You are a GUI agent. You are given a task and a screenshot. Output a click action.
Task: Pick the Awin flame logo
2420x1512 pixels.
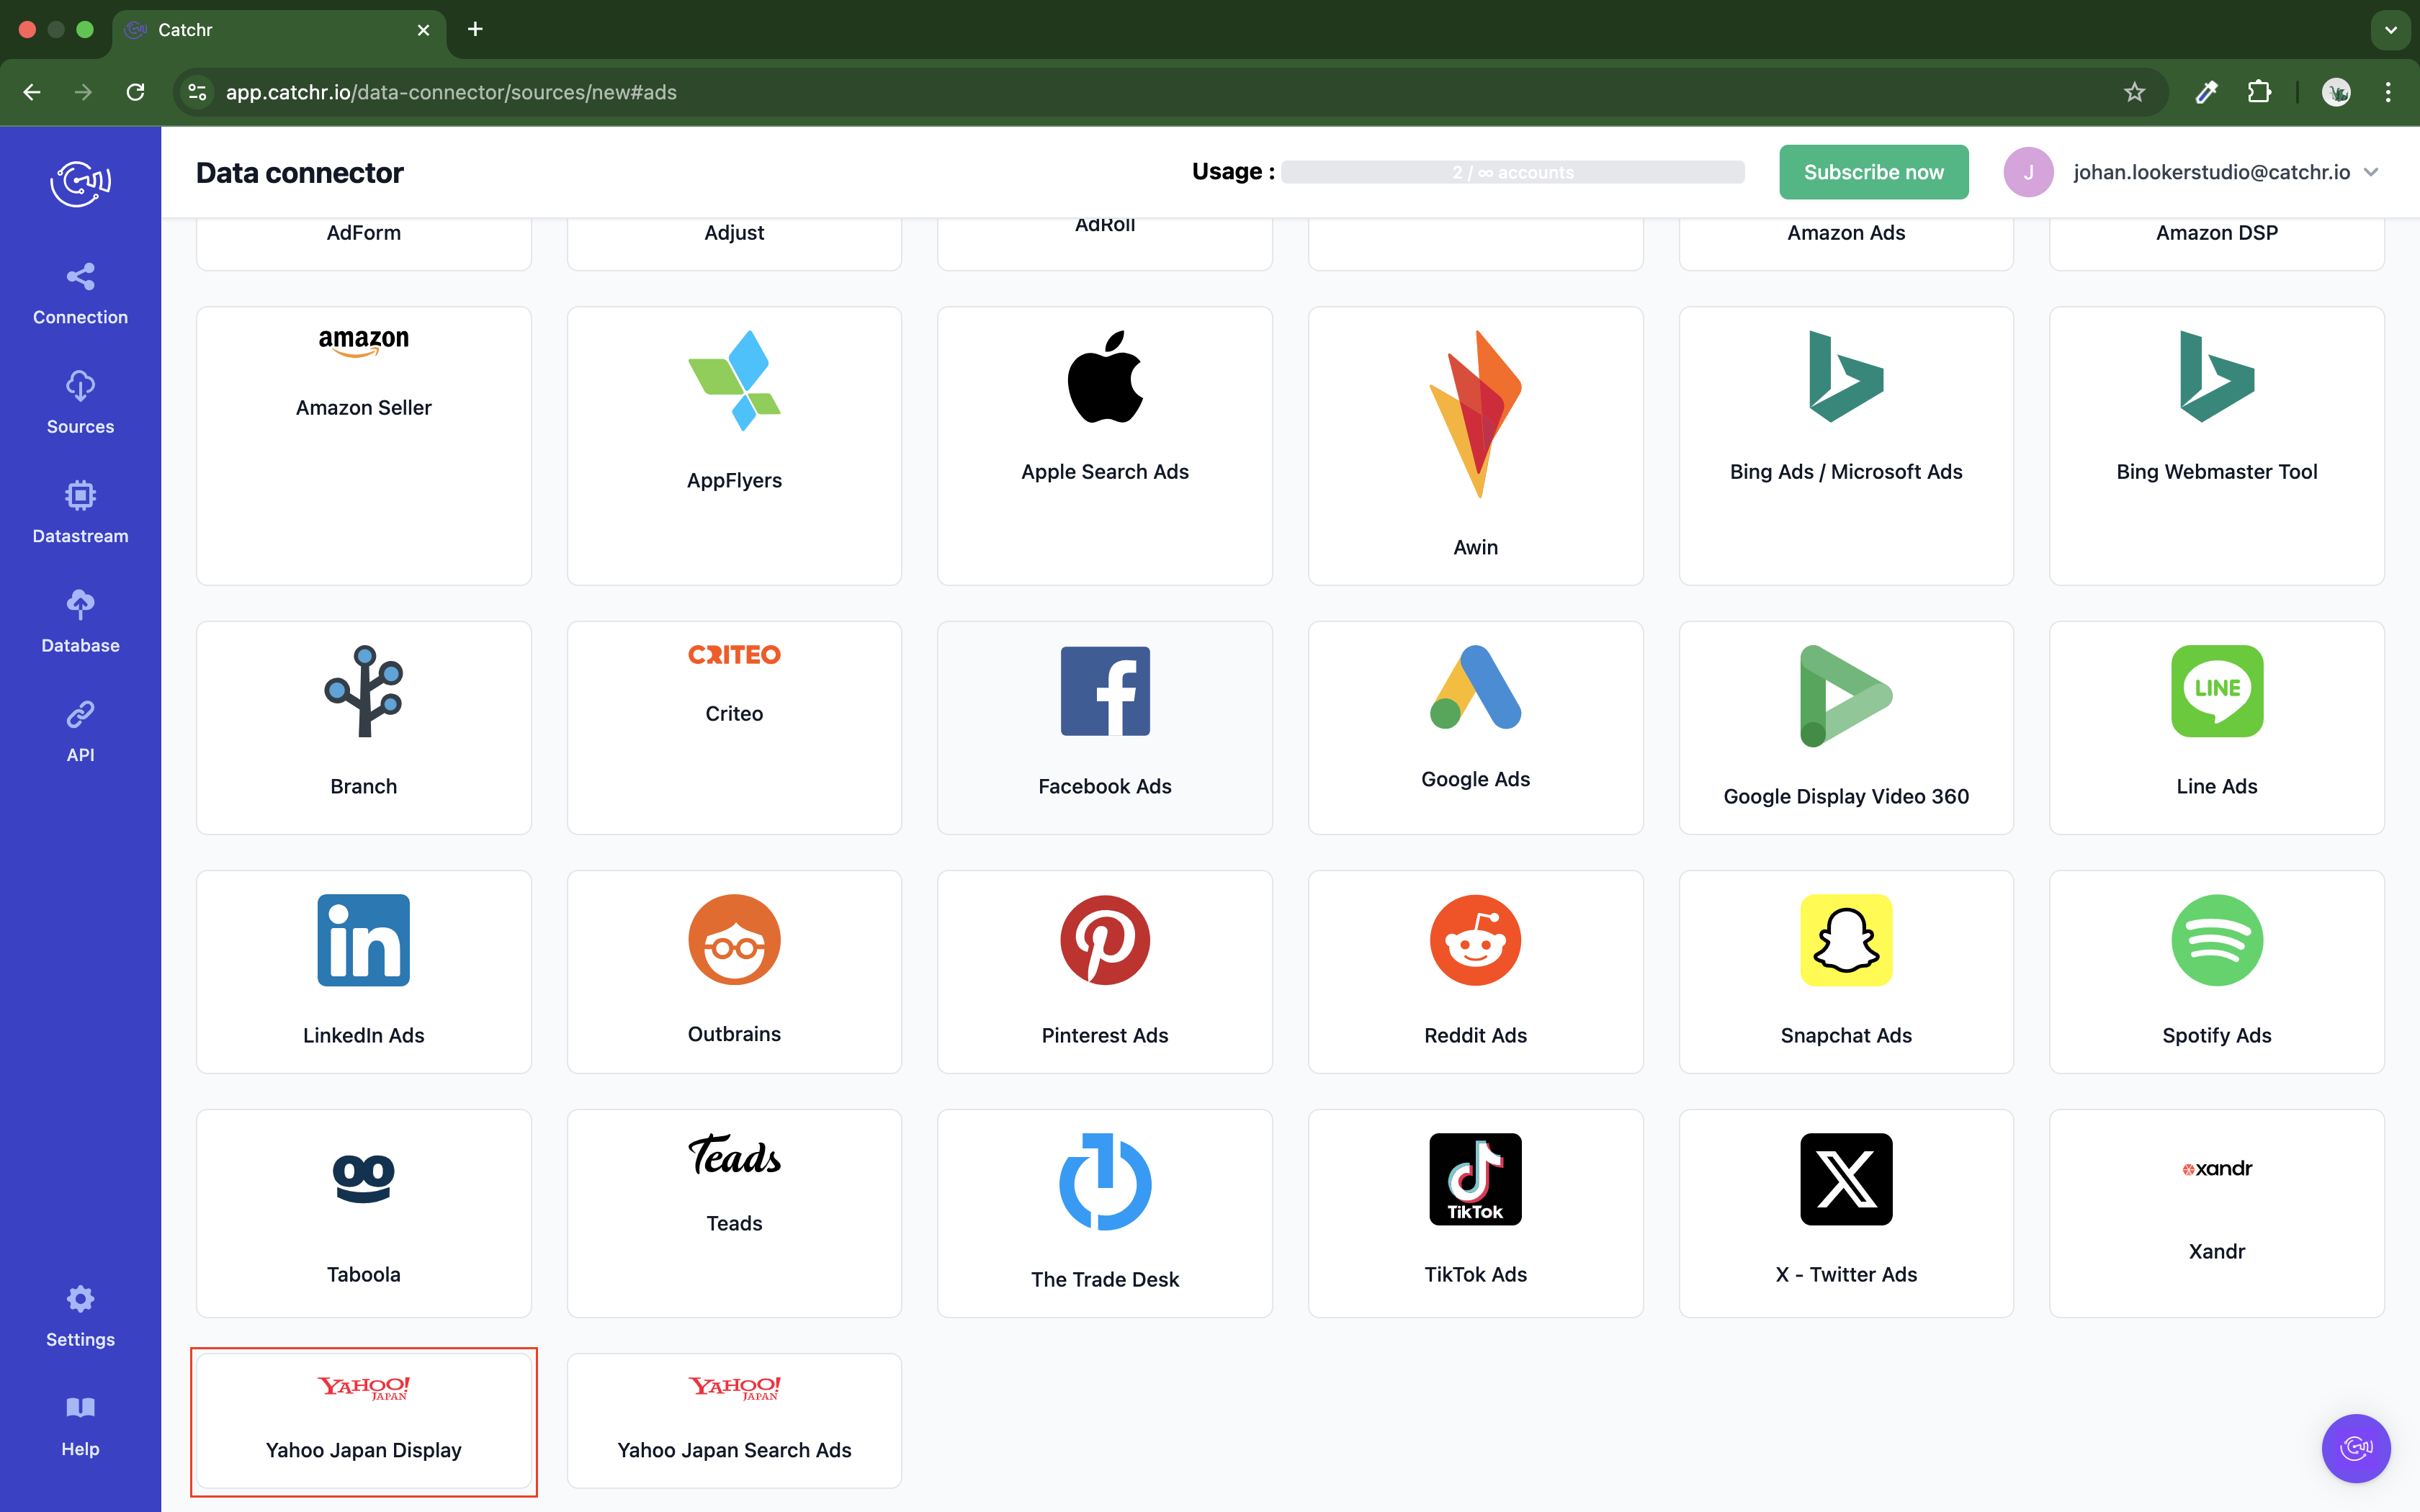point(1475,414)
